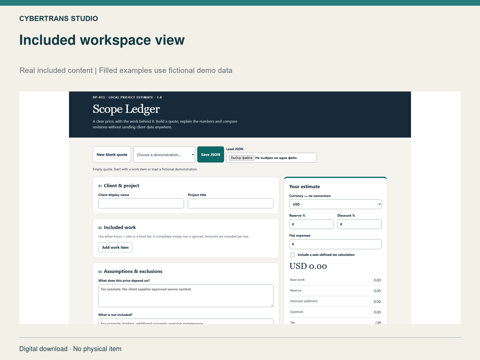The image size is (480, 360).
Task: Click the Flat expenses input
Action: pos(335,244)
